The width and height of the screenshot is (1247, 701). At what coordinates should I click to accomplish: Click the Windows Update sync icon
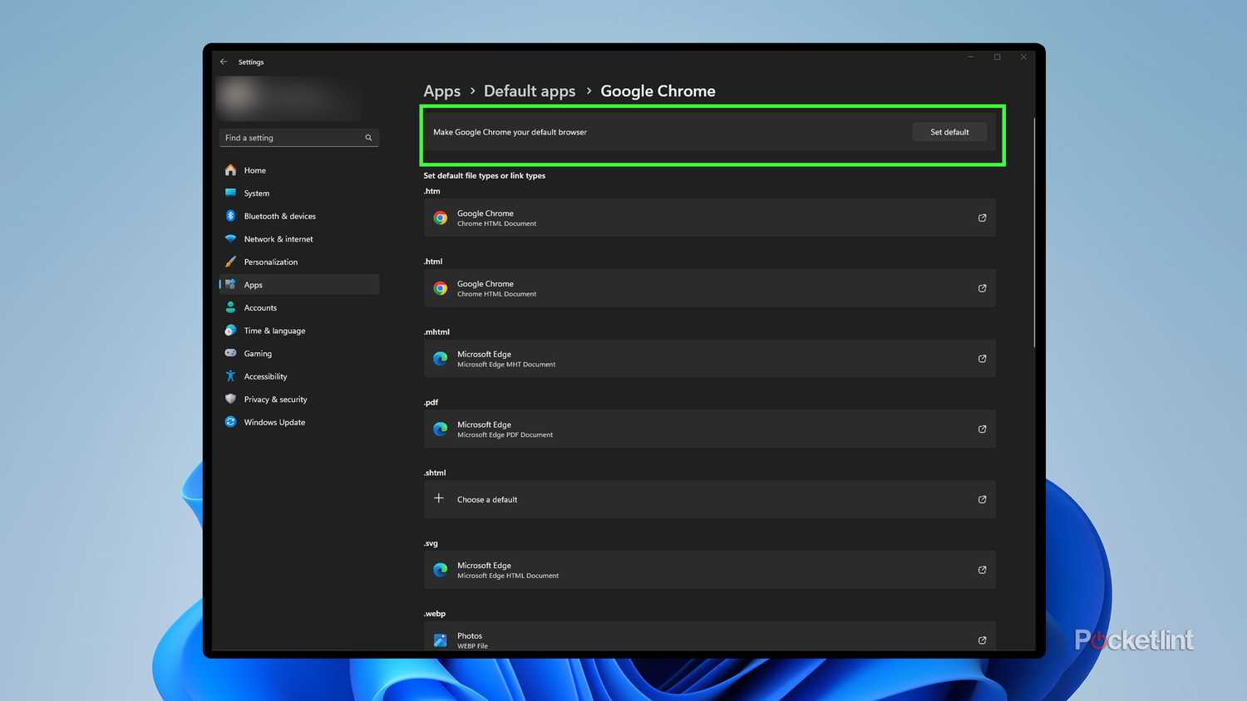[x=231, y=422]
